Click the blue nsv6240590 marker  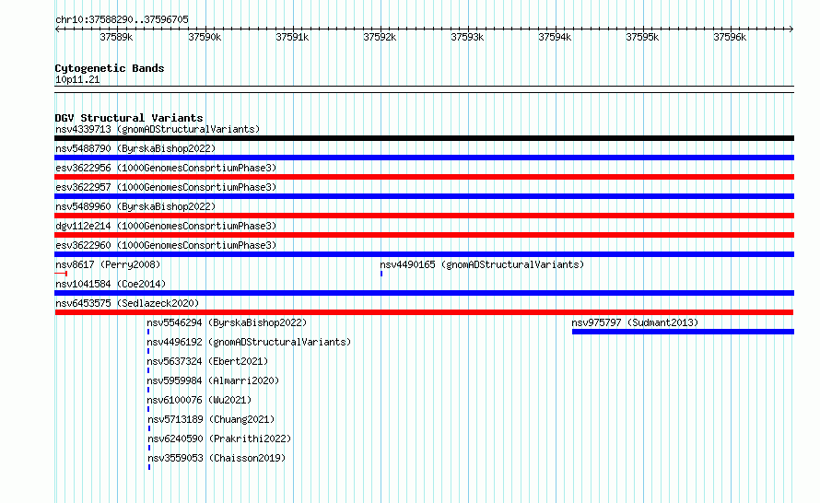(149, 448)
